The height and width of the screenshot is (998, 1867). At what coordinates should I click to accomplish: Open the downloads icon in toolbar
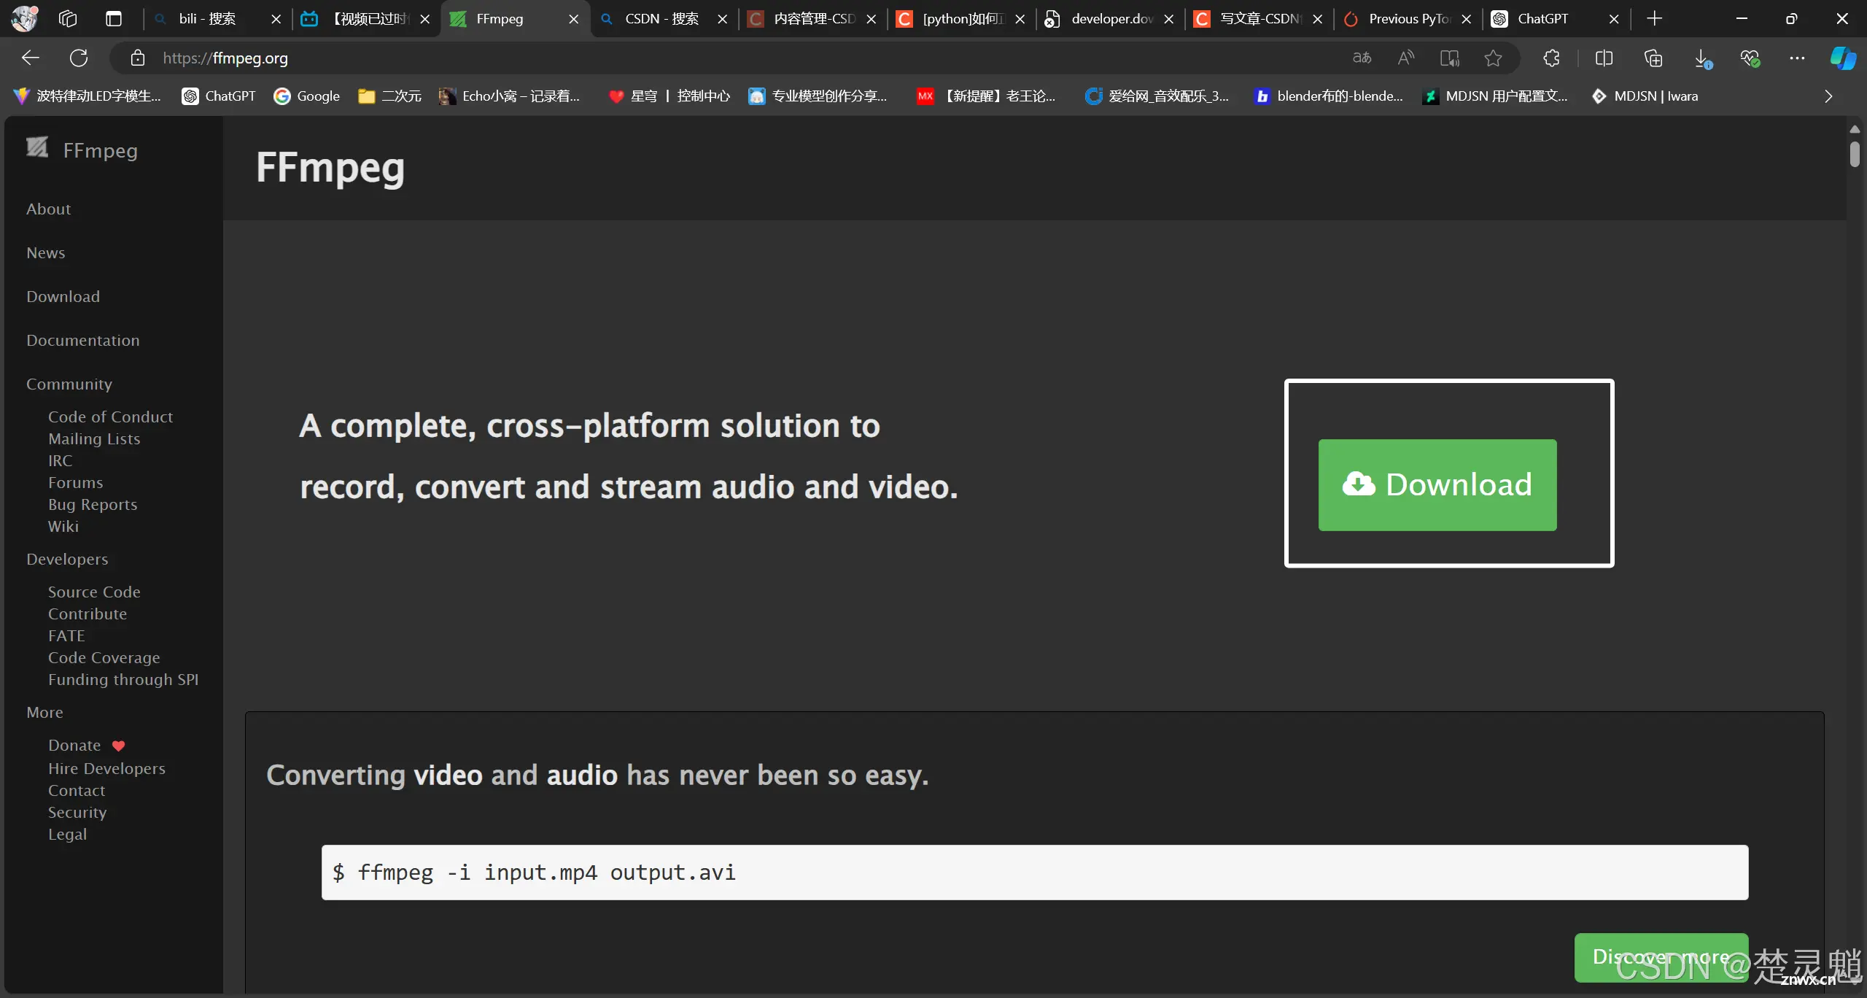tap(1702, 58)
